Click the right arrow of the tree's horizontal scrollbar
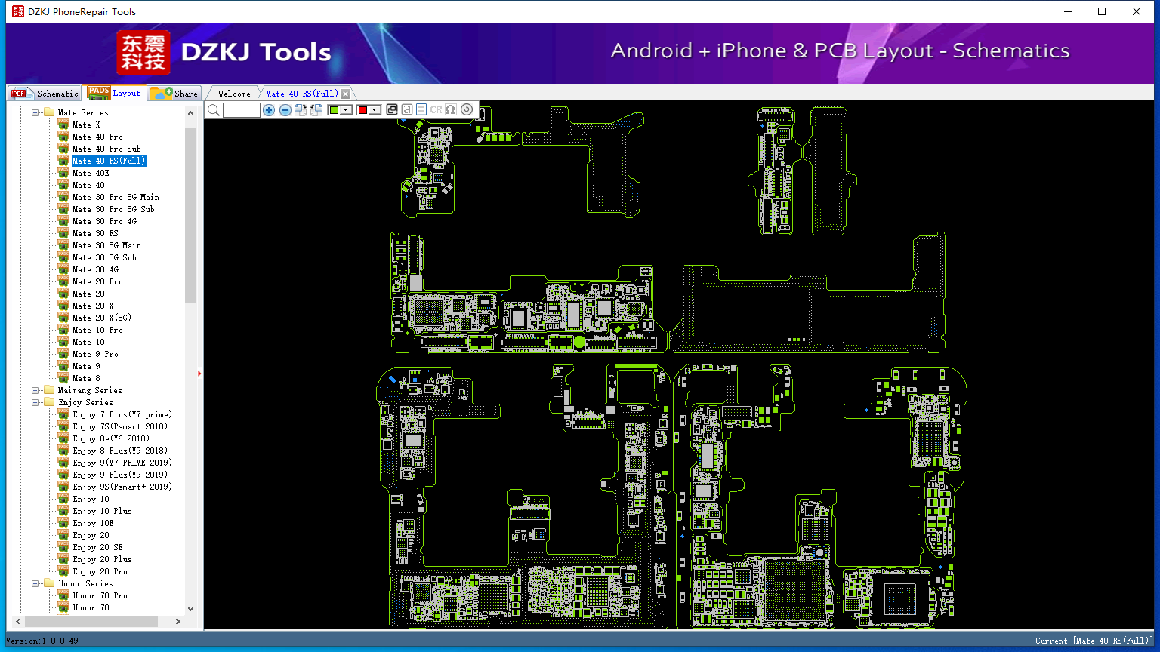 [x=178, y=621]
